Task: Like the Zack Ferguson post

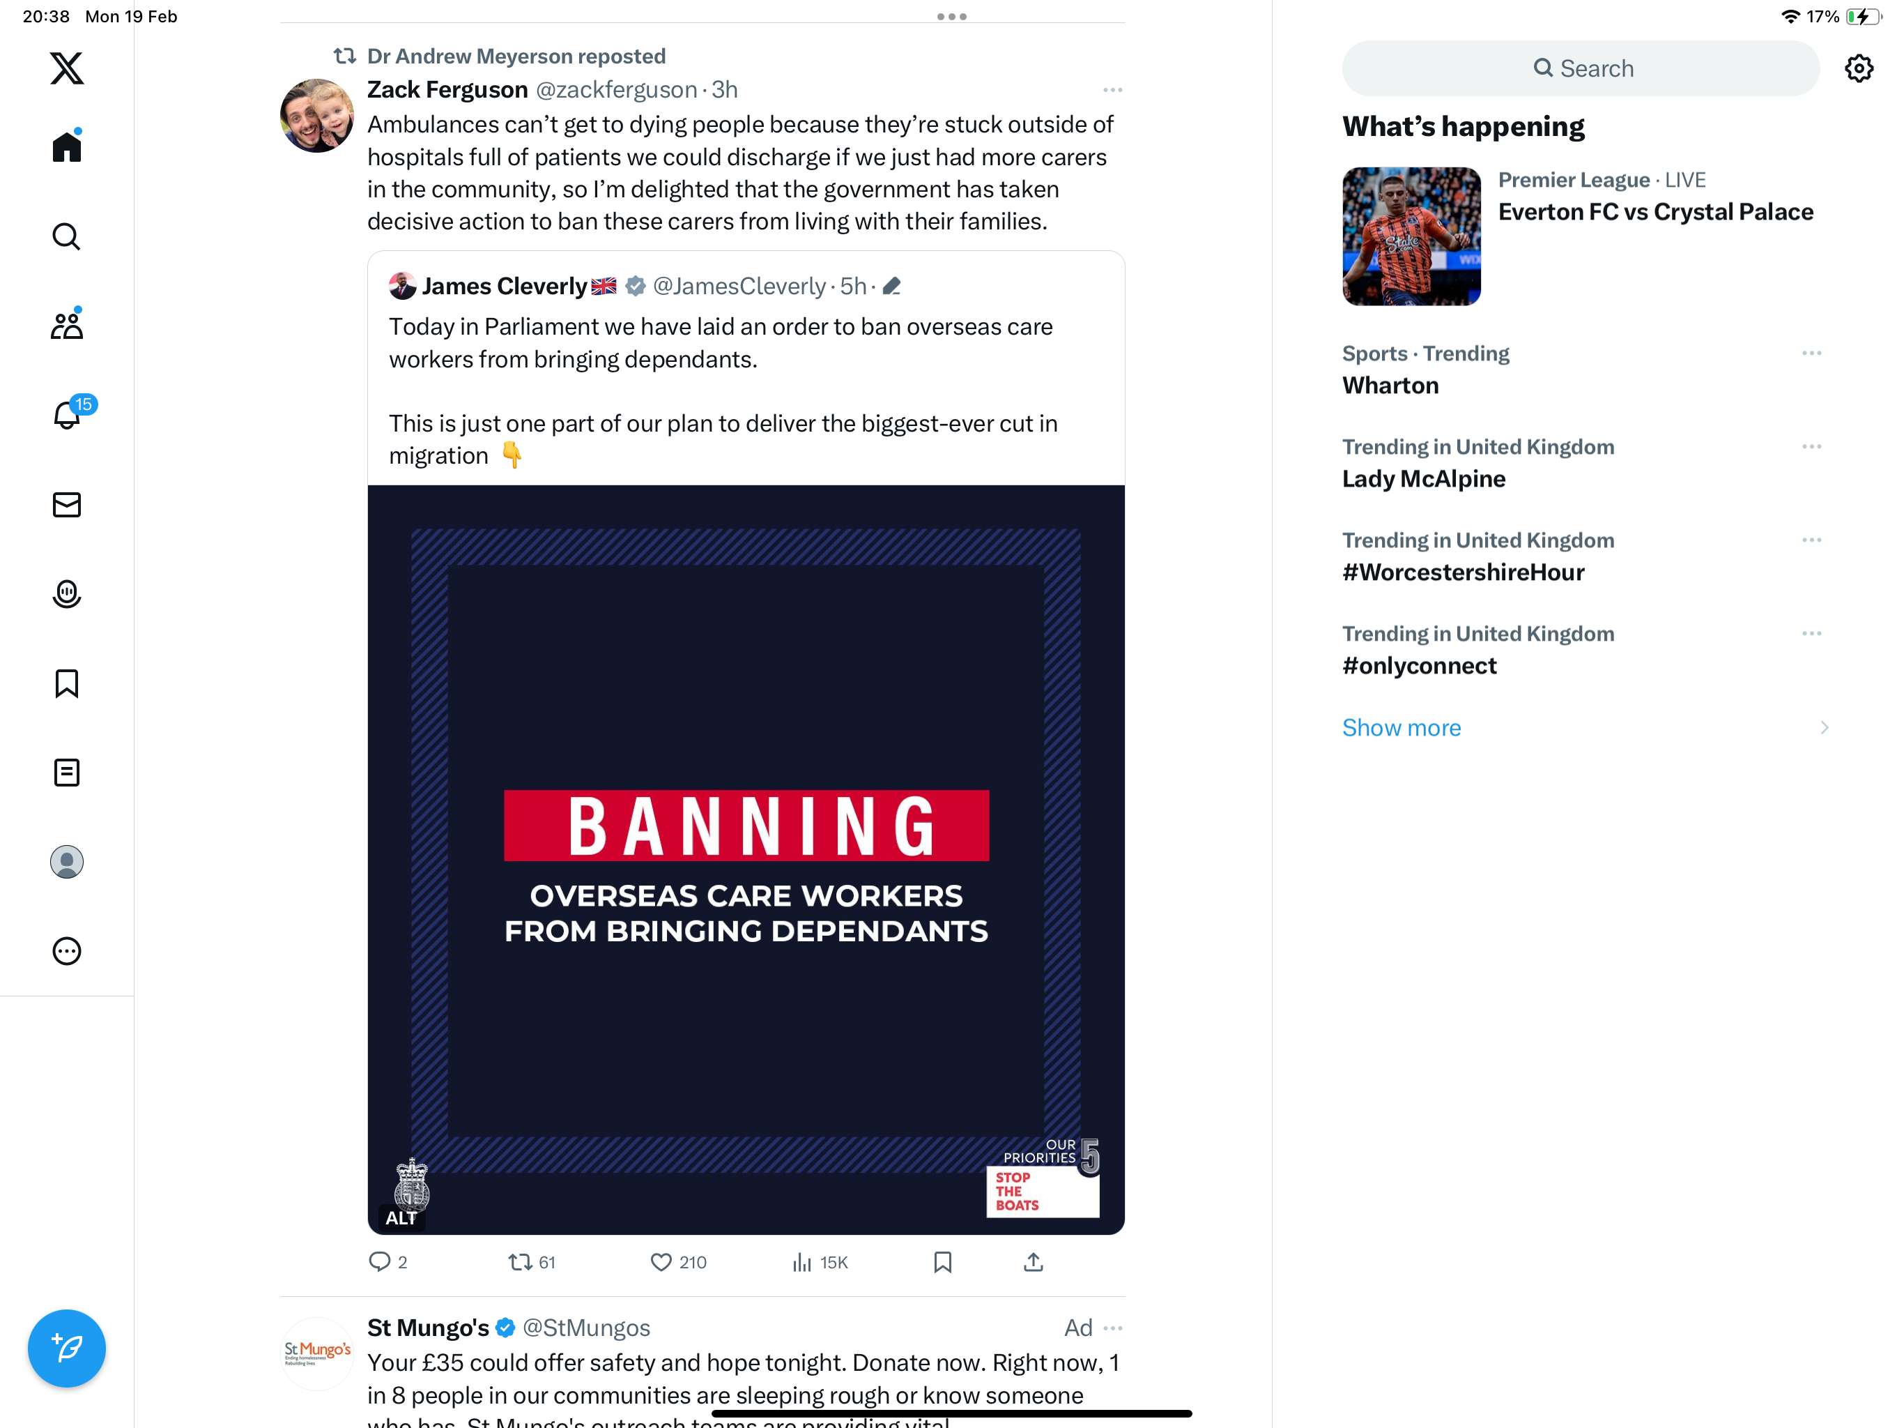Action: pyautogui.click(x=678, y=1262)
